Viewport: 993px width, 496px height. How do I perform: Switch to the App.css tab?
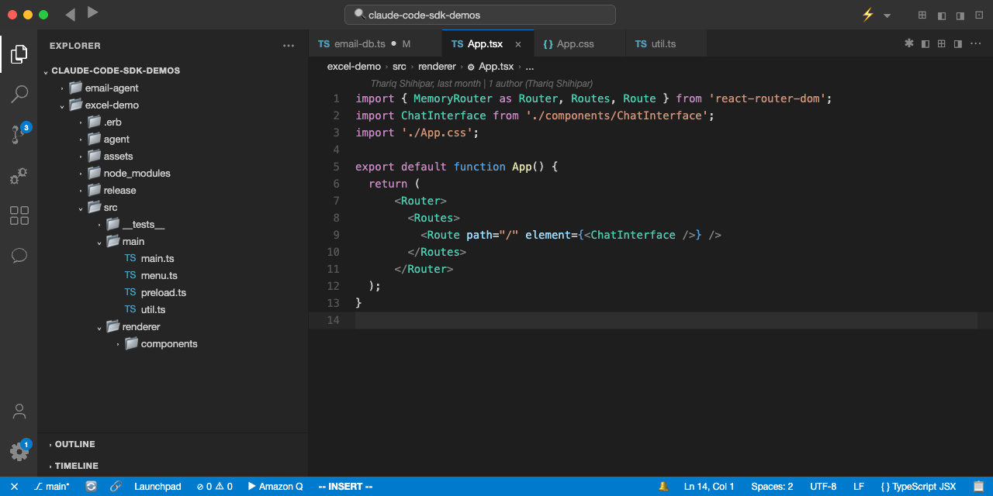pyautogui.click(x=575, y=44)
